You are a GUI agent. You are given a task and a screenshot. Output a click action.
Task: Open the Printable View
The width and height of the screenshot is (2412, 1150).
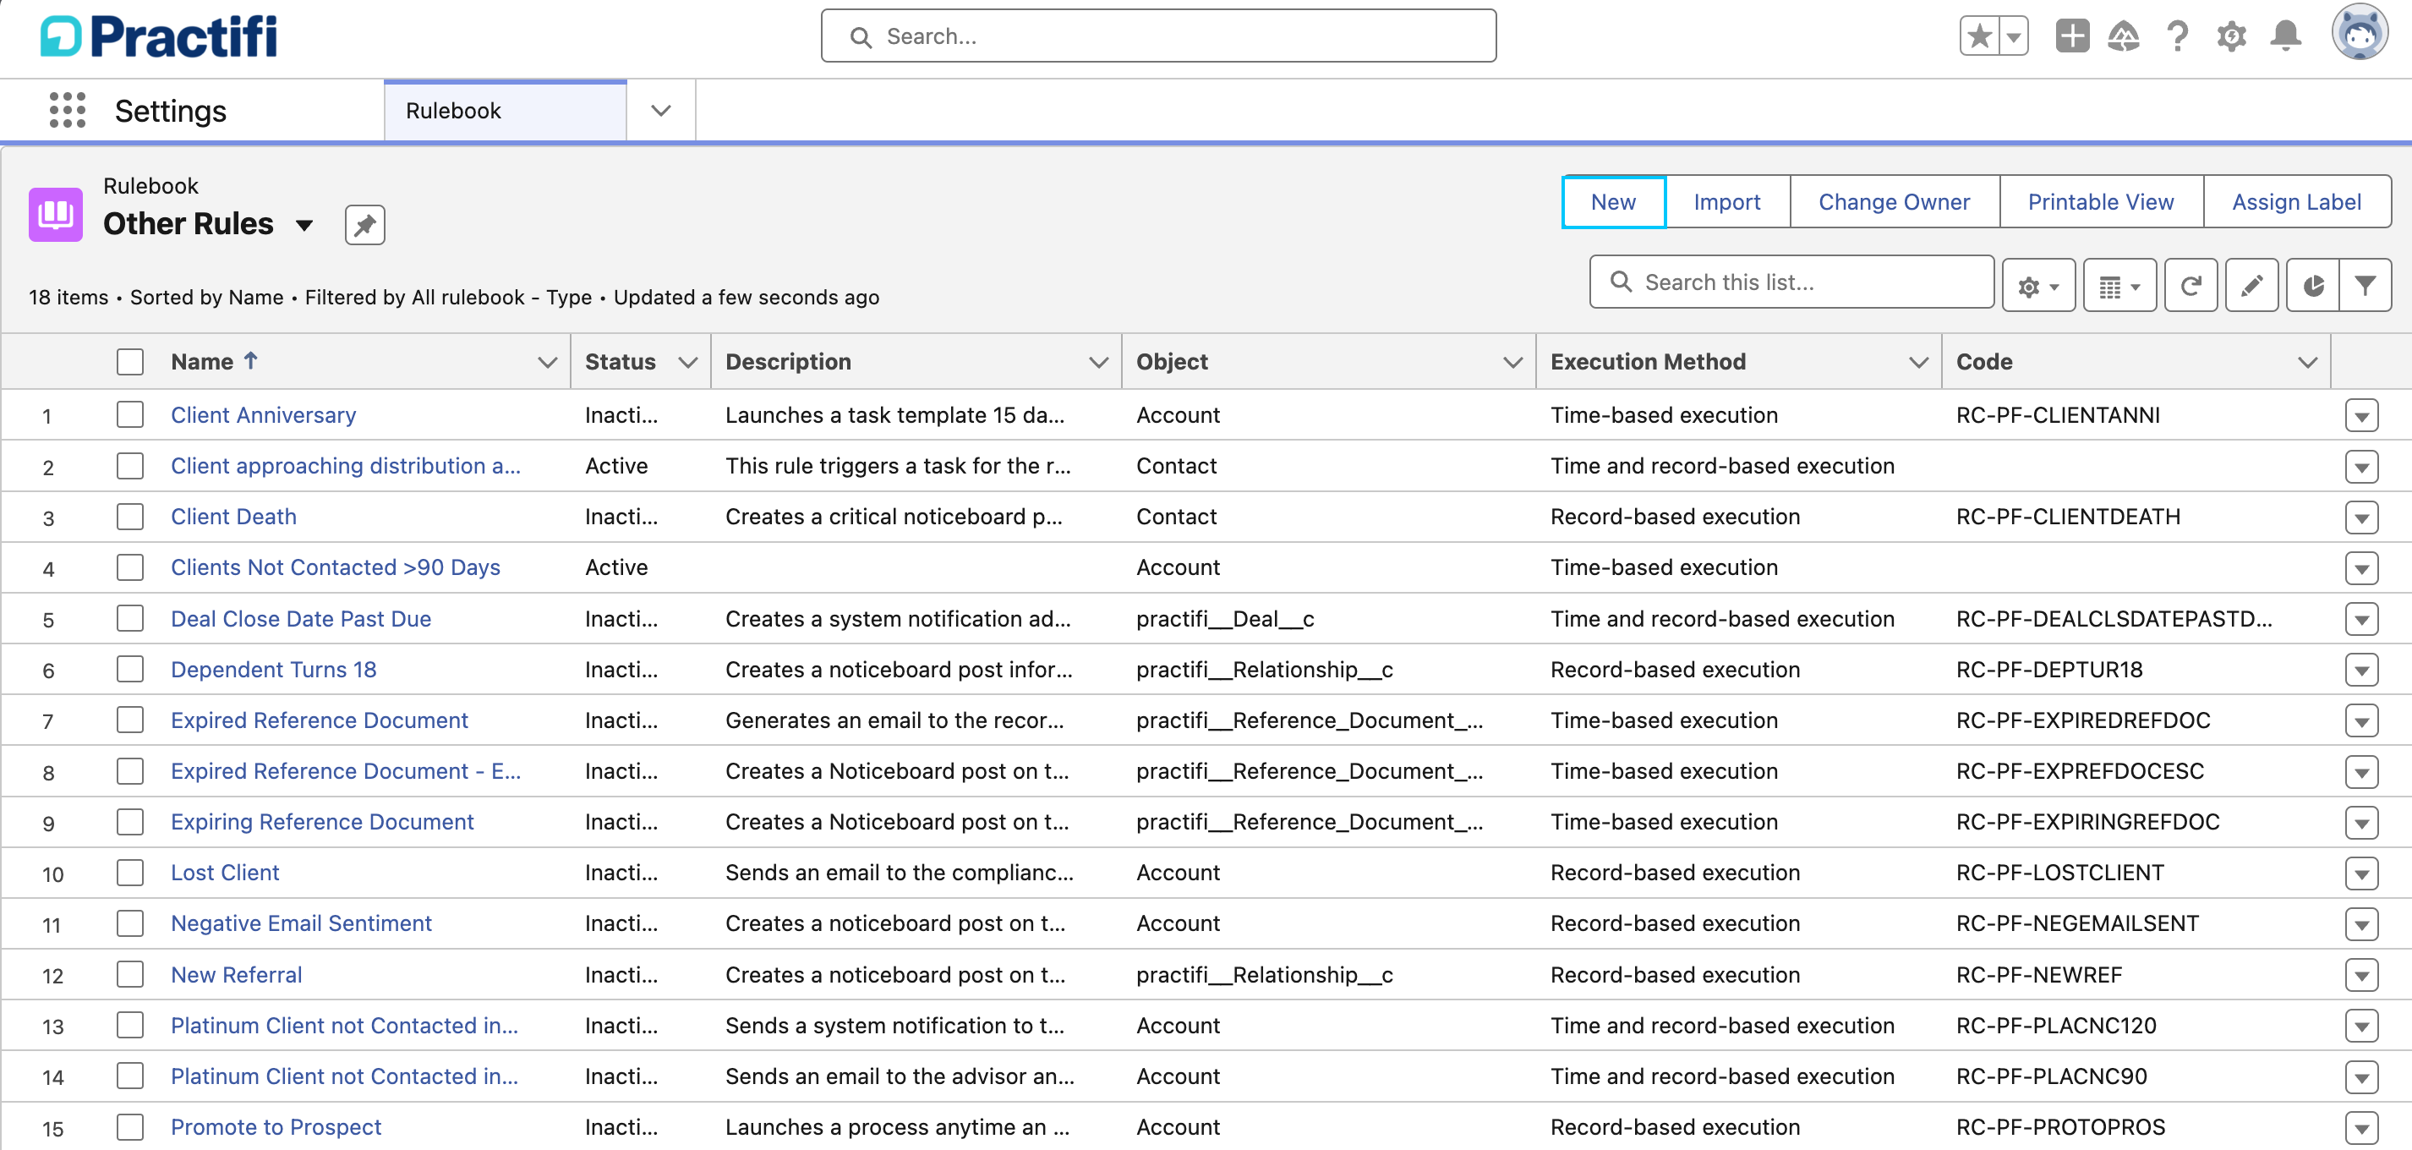[x=2100, y=201]
